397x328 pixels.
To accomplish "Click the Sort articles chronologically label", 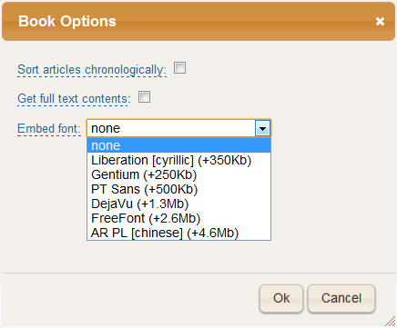I will 92,70.
